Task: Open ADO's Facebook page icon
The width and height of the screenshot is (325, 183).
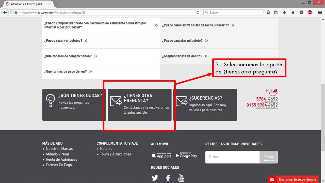Action: click(x=168, y=178)
